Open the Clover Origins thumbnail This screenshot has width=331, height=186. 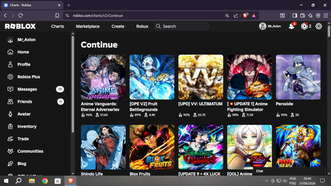coord(201,147)
